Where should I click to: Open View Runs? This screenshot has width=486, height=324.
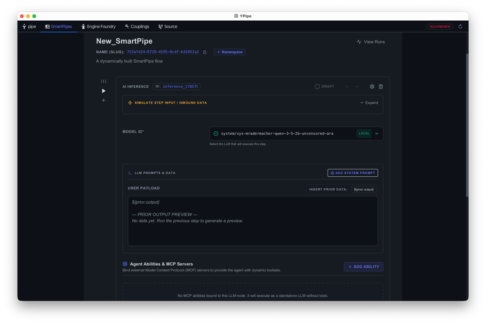[371, 42]
